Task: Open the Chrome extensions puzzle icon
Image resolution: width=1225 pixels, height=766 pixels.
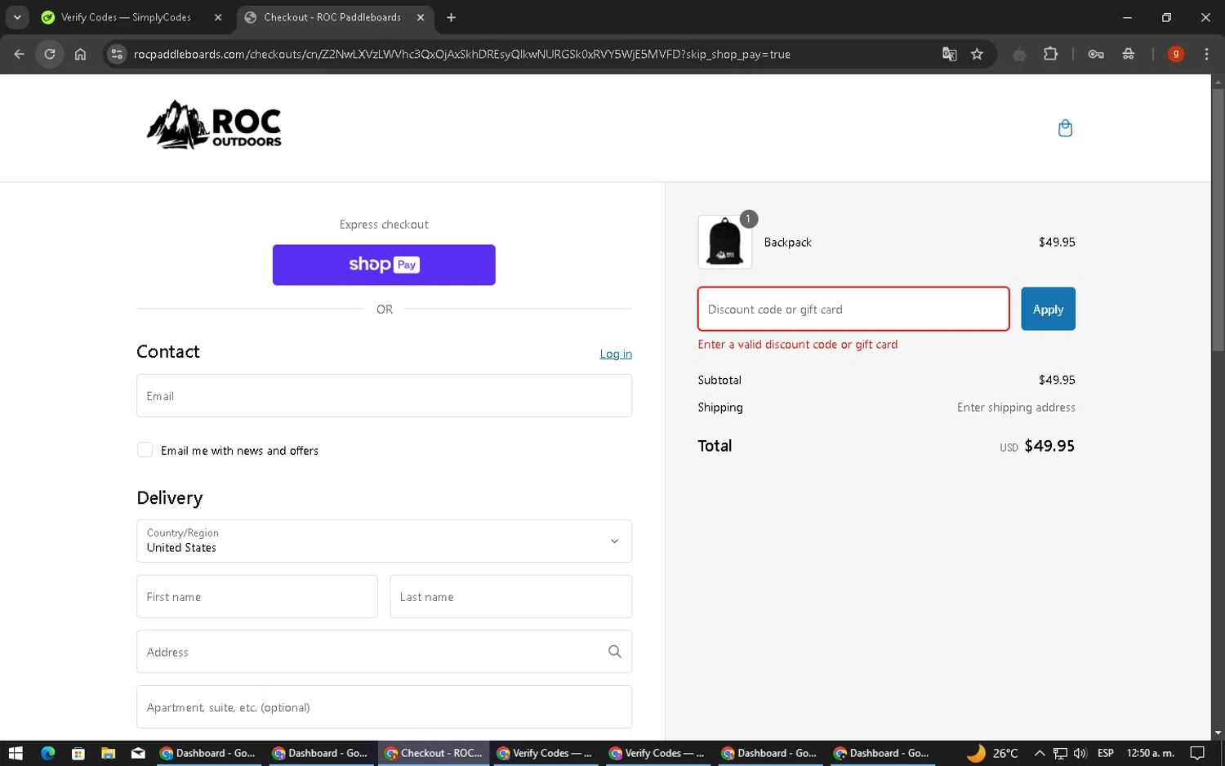Action: tap(1050, 54)
